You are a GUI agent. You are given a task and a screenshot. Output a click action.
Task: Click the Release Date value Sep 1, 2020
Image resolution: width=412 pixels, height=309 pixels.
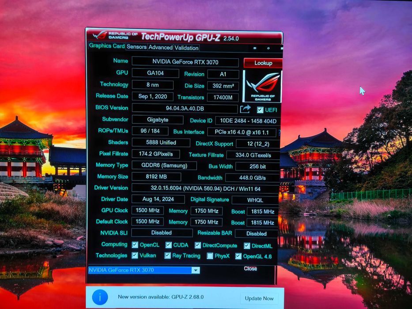pyautogui.click(x=153, y=96)
